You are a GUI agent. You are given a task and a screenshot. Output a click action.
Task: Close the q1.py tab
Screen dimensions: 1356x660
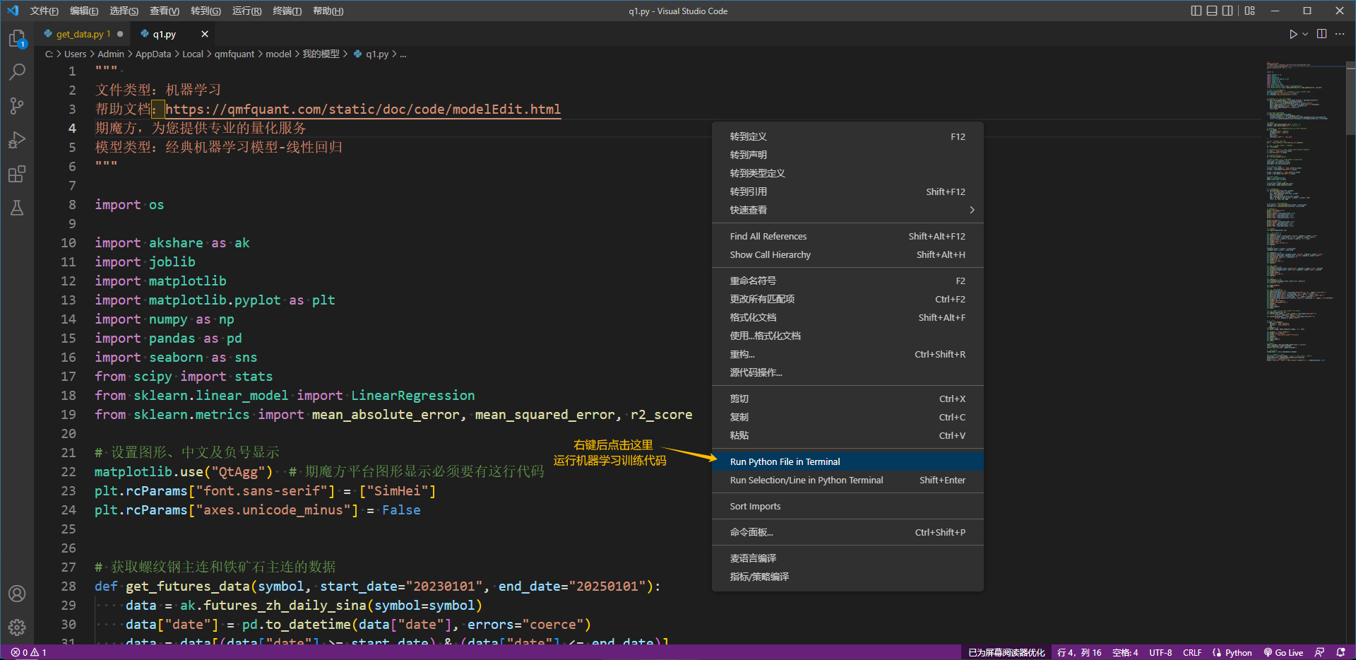pos(205,34)
